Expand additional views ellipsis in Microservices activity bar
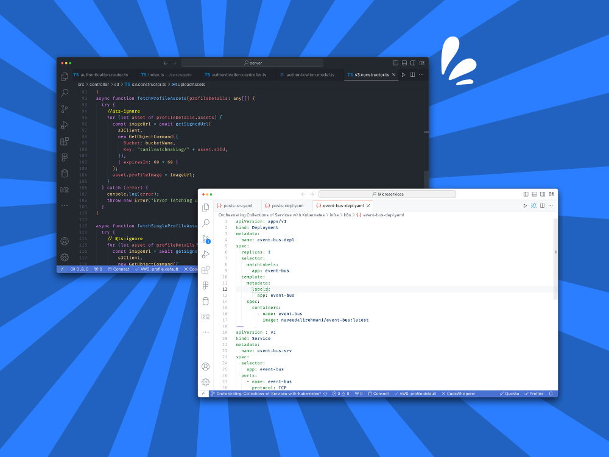Viewport: 609px width, 457px height. coord(205,332)
